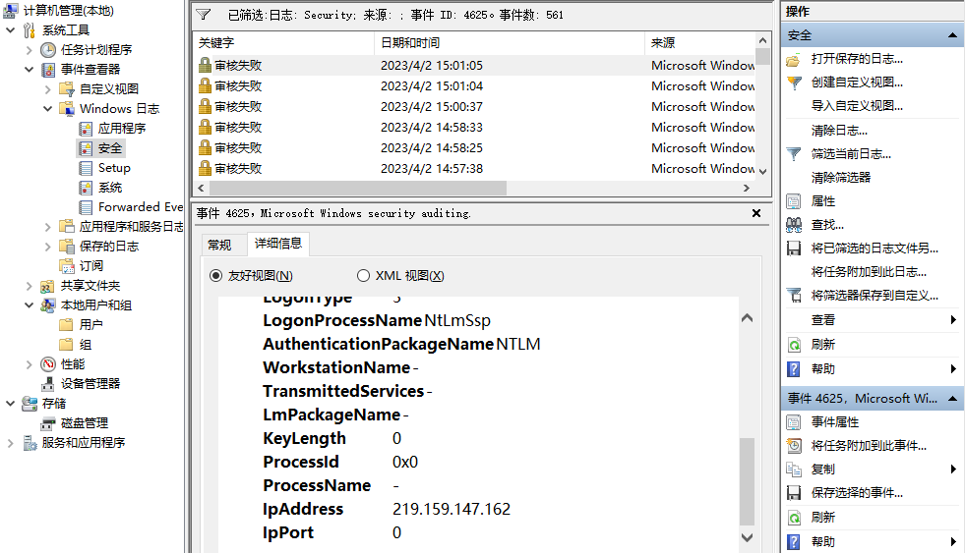The width and height of the screenshot is (965, 553).
Task: Expand Local Users and Groups node
Action: [x=30, y=304]
